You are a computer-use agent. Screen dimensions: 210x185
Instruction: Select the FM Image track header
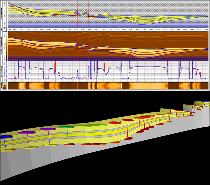pyautogui.click(x=2, y=86)
